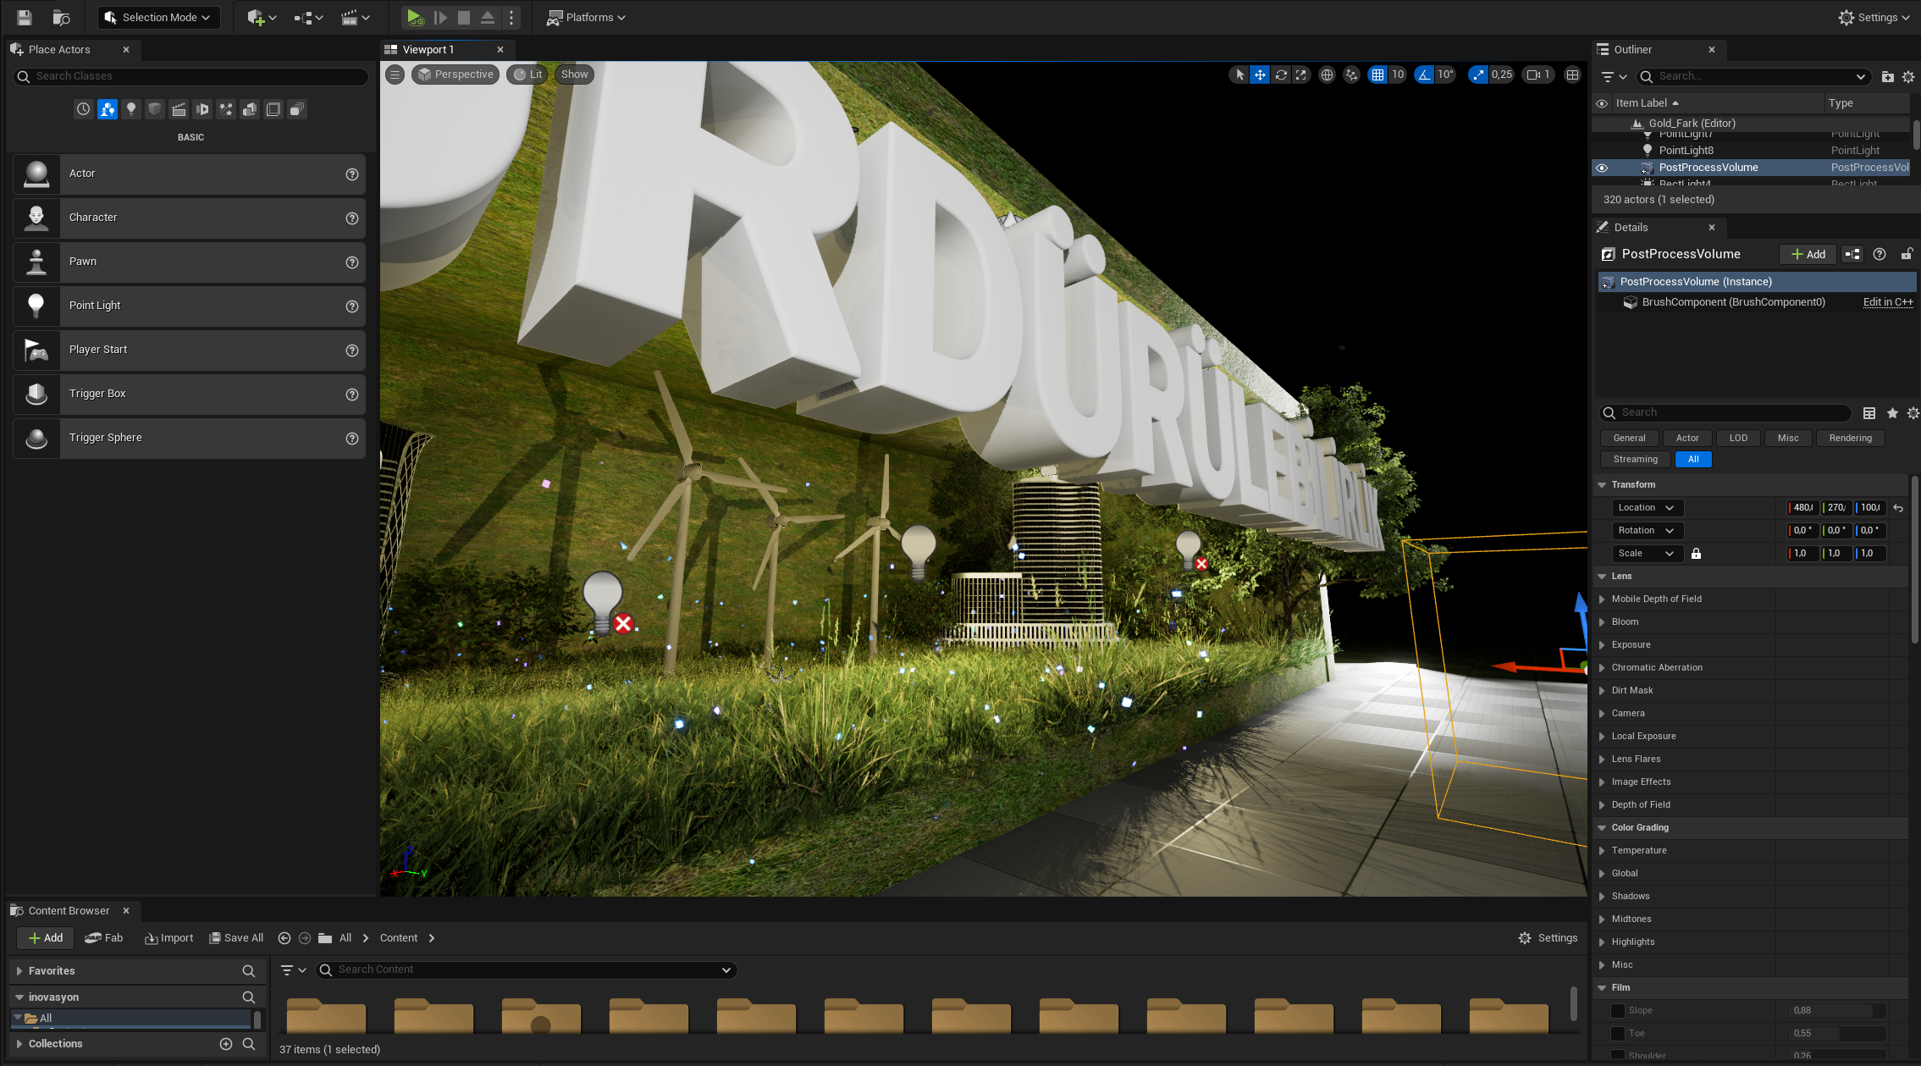Switch to the Rendering filter tab in Details
Image resolution: width=1921 pixels, height=1066 pixels.
click(x=1850, y=439)
